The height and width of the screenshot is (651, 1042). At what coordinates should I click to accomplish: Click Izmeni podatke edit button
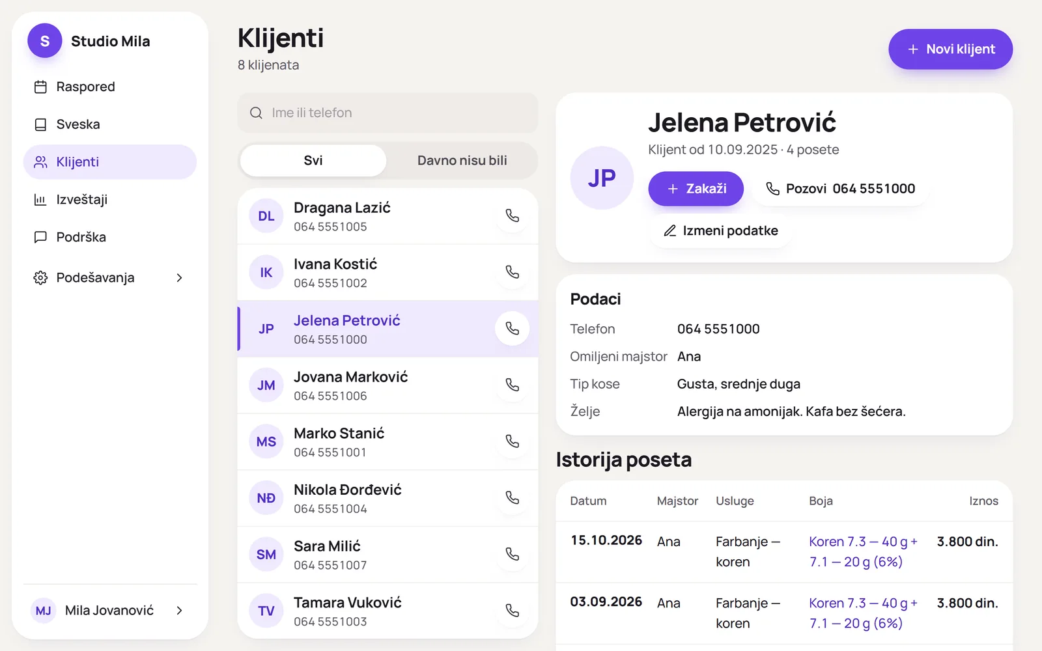point(720,231)
